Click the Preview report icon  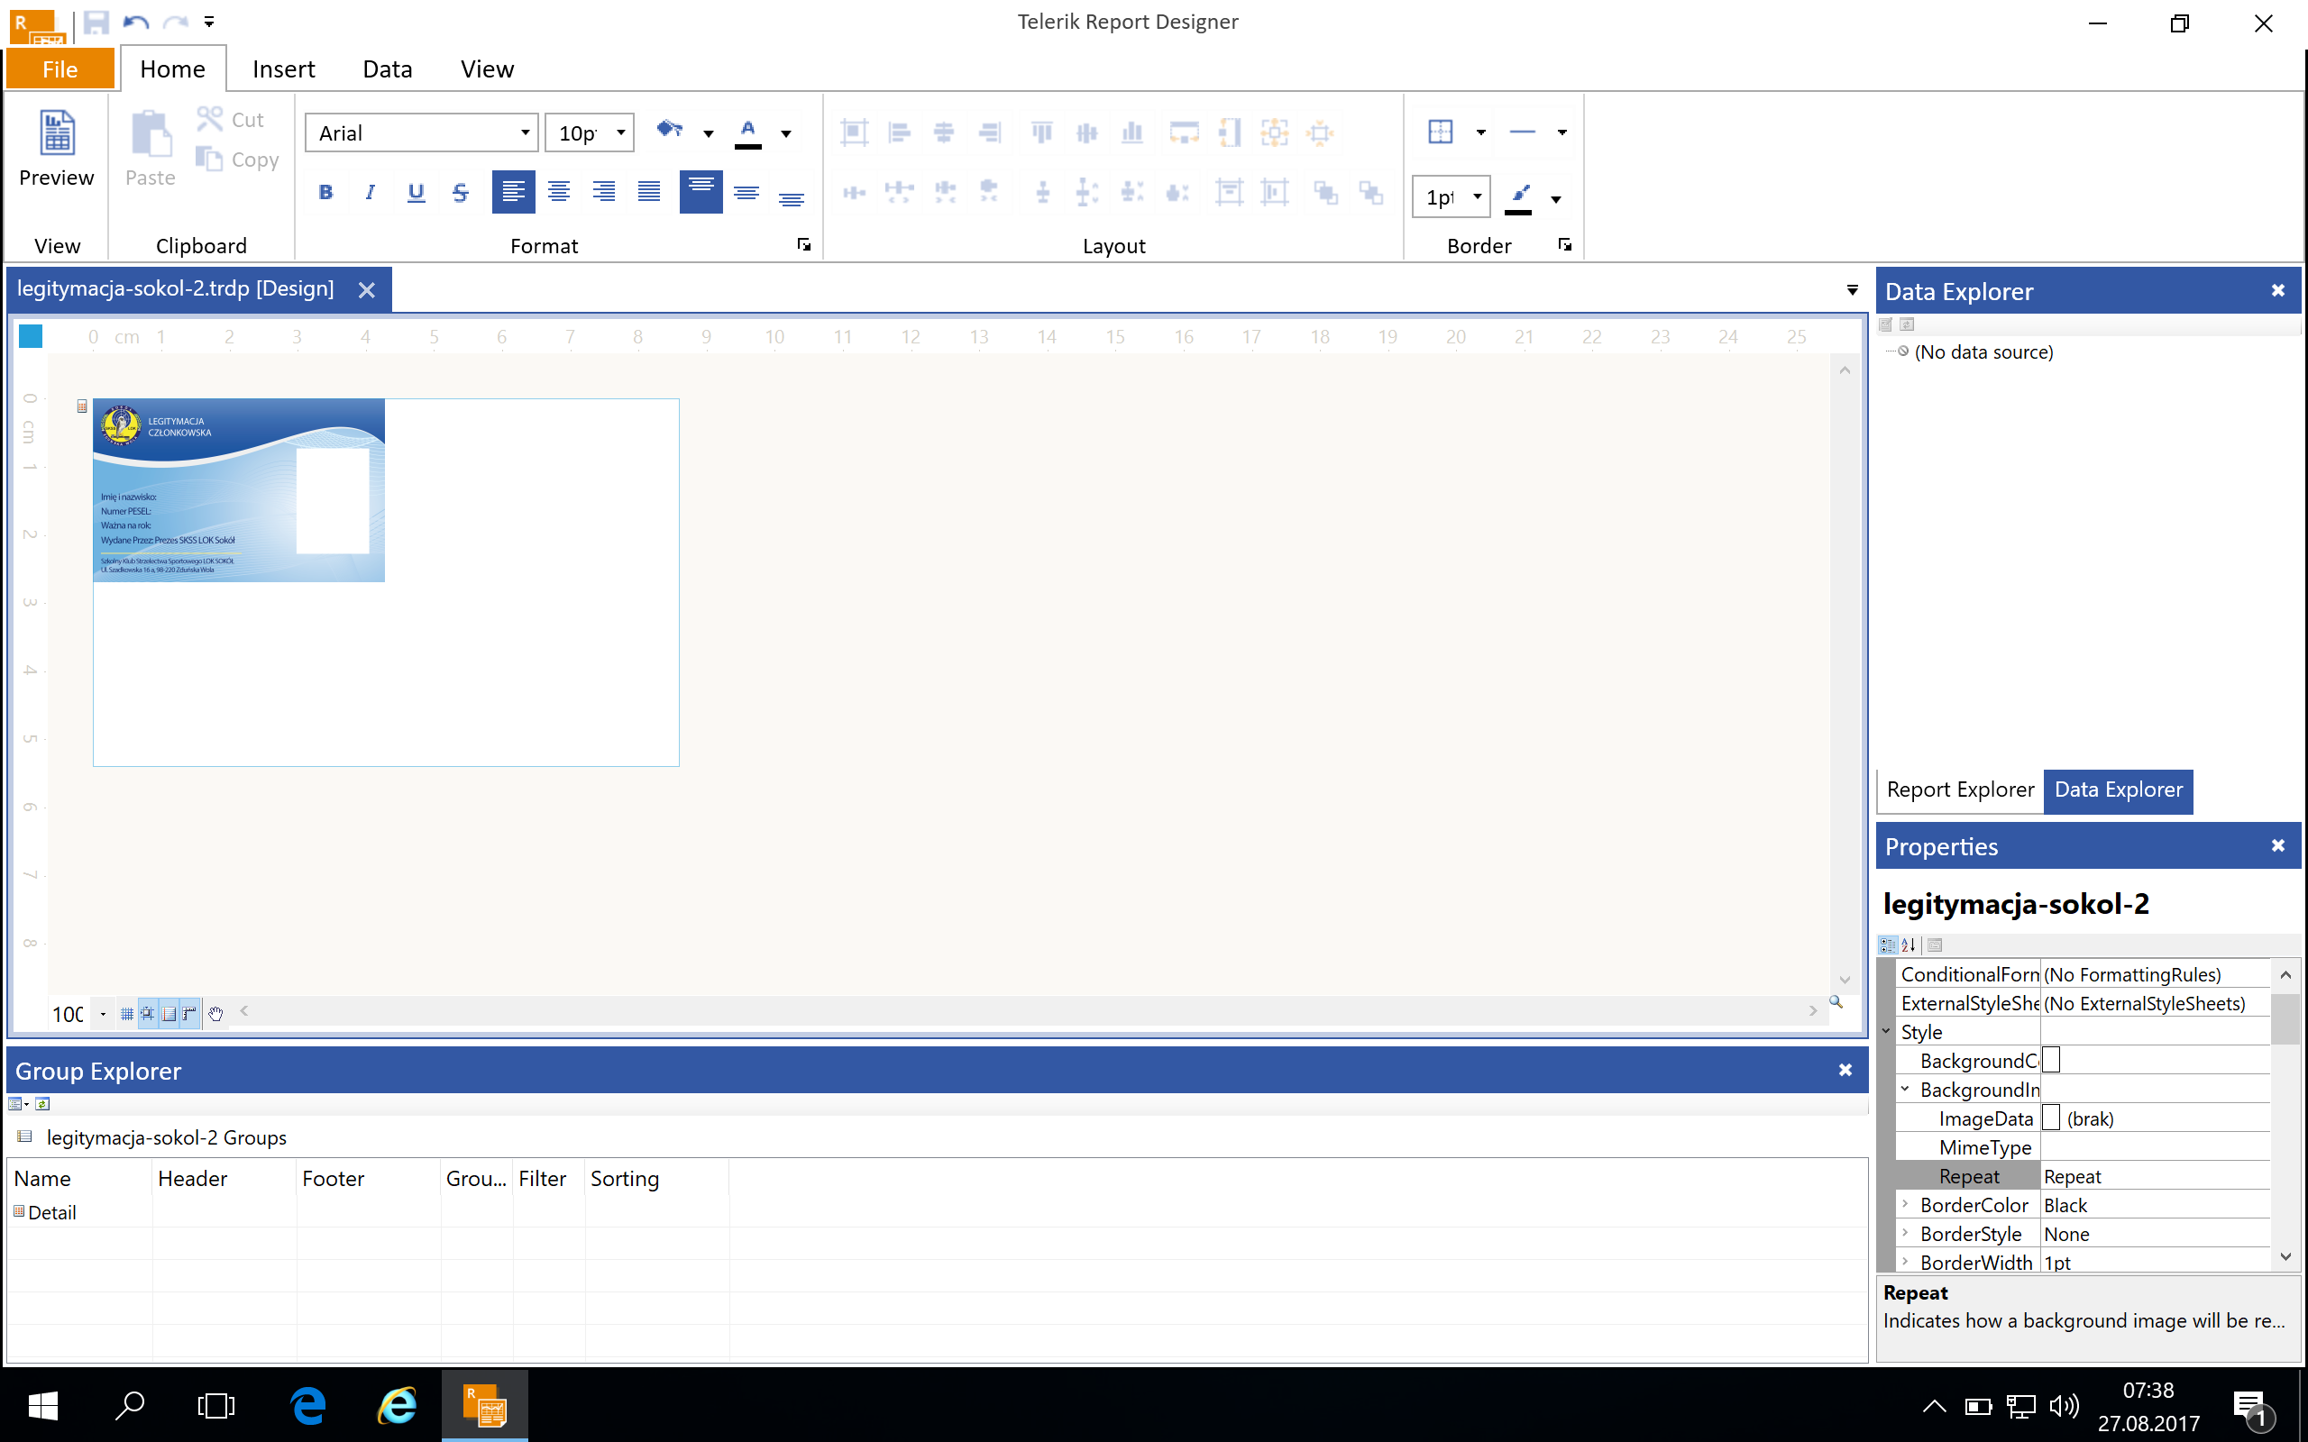point(56,134)
